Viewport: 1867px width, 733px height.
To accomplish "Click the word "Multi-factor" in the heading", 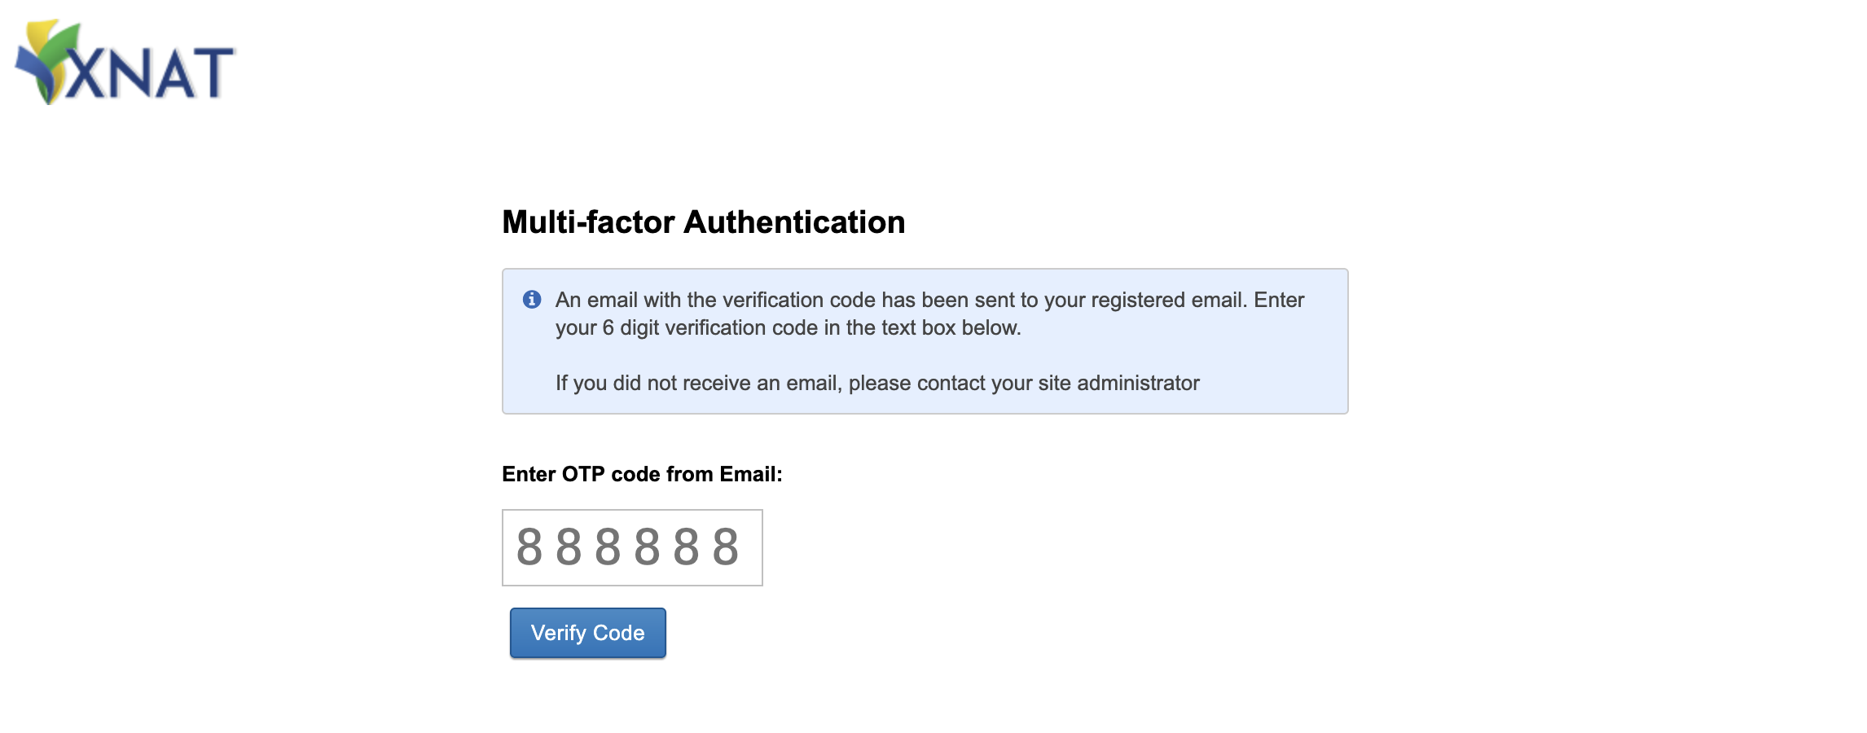I will click(x=588, y=222).
